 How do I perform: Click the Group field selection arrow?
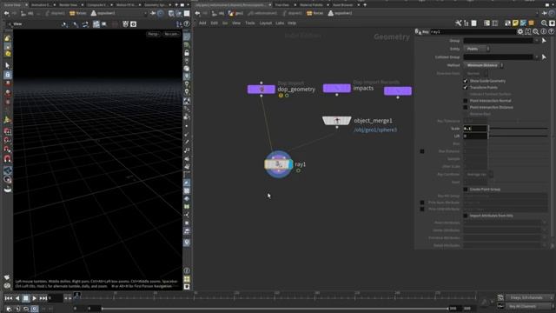click(x=545, y=41)
